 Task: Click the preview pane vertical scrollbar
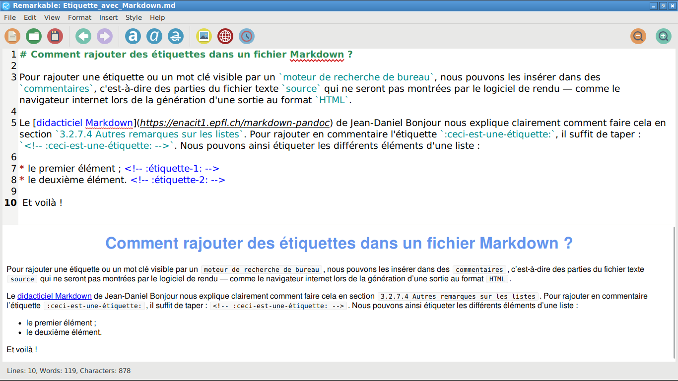click(674, 293)
